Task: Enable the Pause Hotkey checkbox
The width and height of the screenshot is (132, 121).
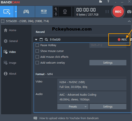Action: tap(37, 45)
